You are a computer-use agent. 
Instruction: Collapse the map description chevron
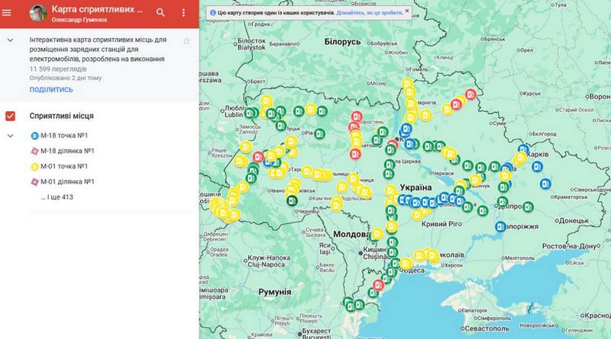pyautogui.click(x=11, y=40)
